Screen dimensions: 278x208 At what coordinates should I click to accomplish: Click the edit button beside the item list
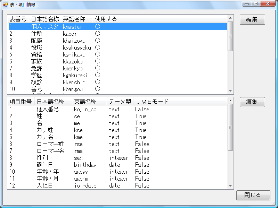click(x=252, y=102)
